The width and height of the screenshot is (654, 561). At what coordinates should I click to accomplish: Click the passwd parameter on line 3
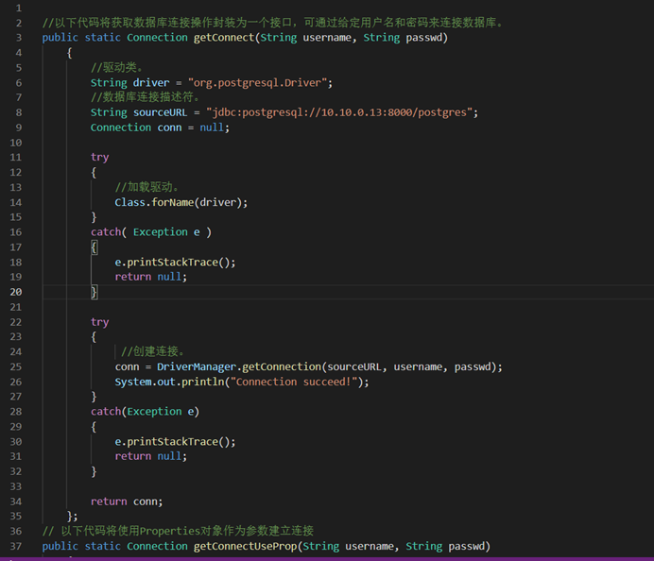point(423,38)
